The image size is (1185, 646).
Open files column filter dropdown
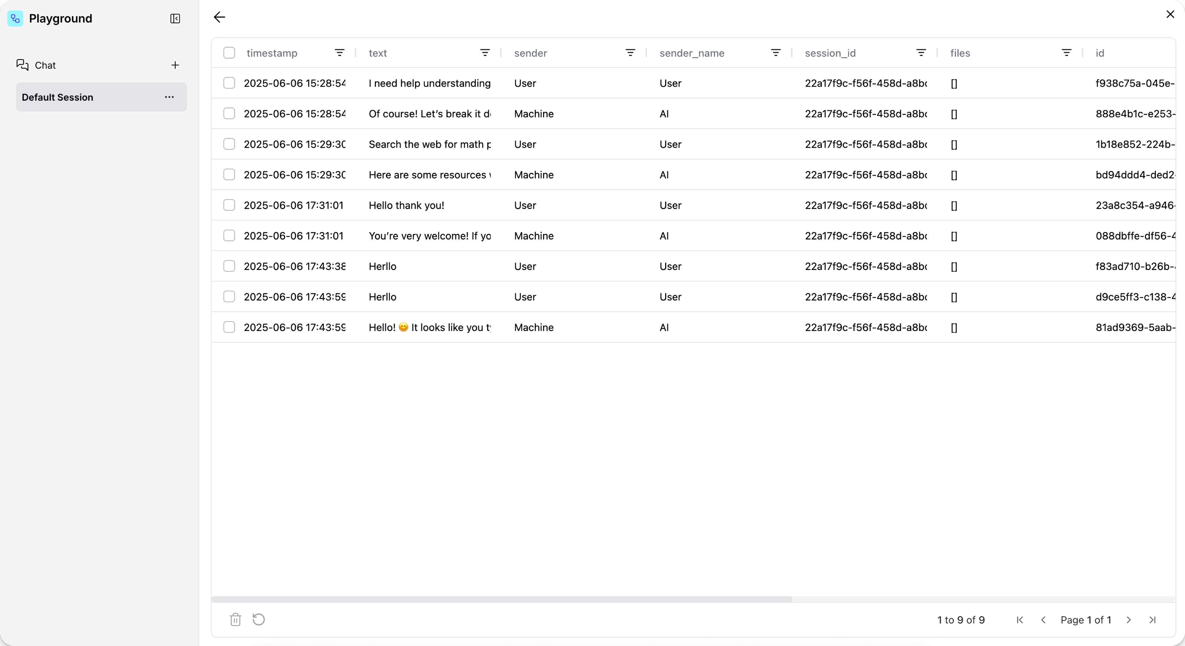tap(1066, 53)
